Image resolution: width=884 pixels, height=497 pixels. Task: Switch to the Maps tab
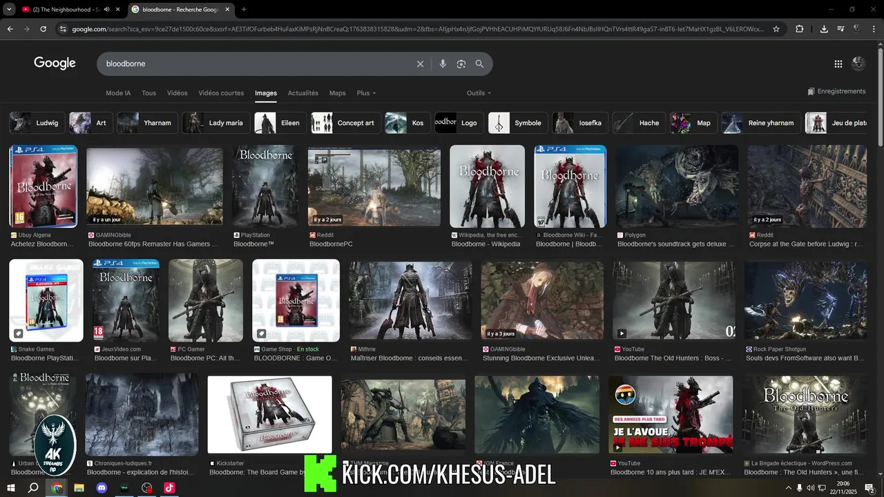click(x=338, y=93)
